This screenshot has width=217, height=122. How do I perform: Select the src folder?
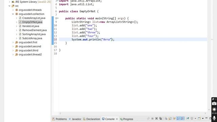point(17,6)
